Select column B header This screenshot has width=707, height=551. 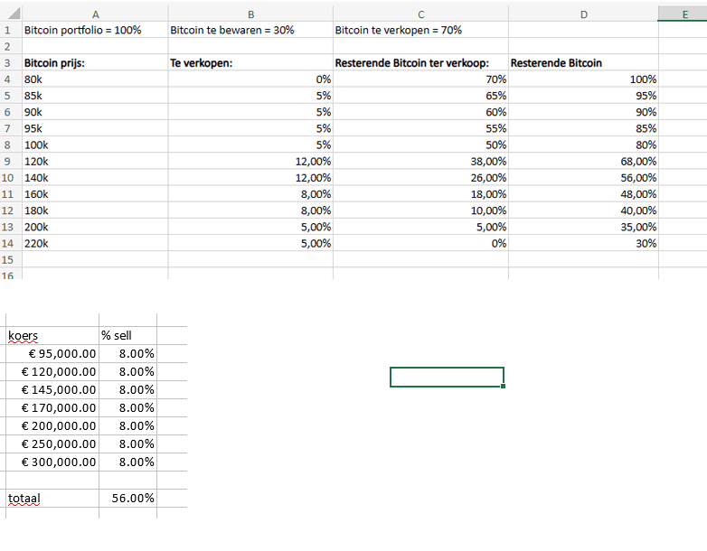[x=250, y=14]
